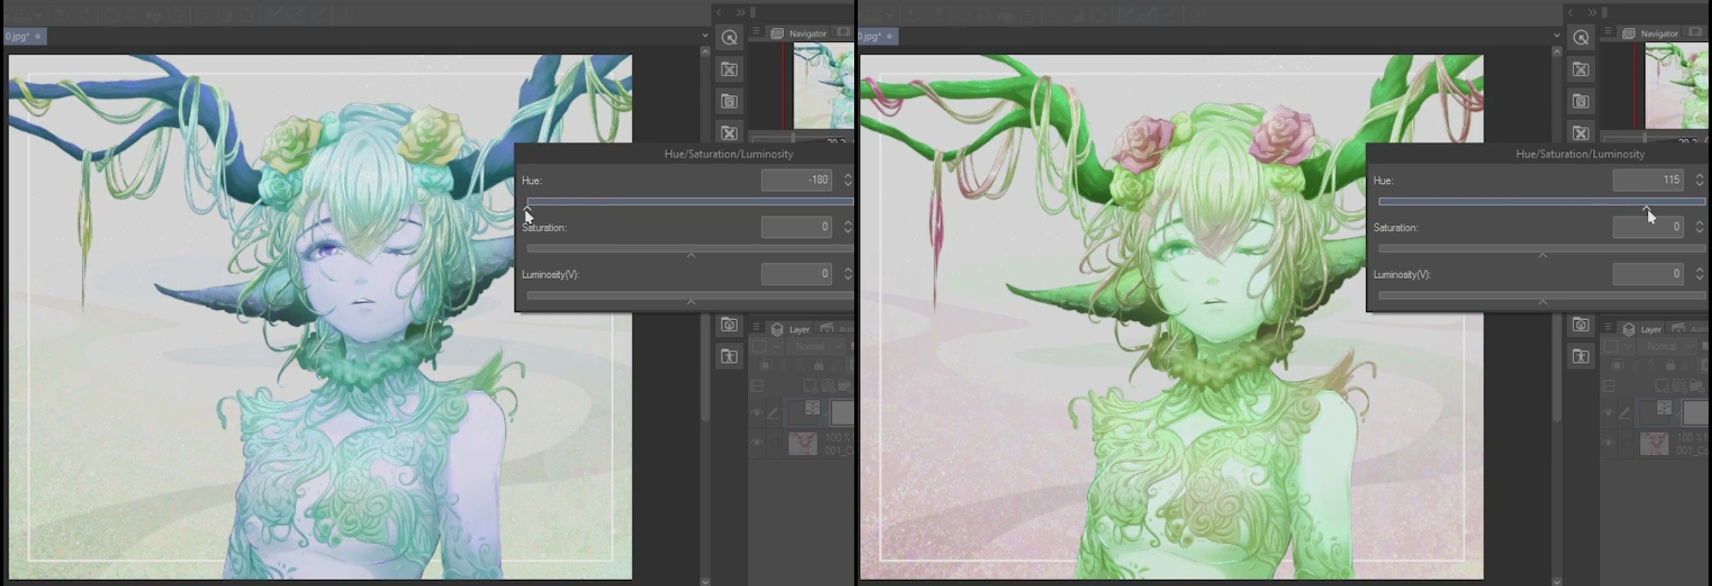This screenshot has width=1712, height=586.
Task: Open the canvas tab list dropdown, left window
Action: coord(705,36)
